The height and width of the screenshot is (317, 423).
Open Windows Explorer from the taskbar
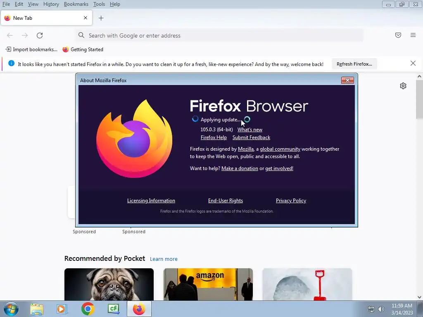pos(37,309)
